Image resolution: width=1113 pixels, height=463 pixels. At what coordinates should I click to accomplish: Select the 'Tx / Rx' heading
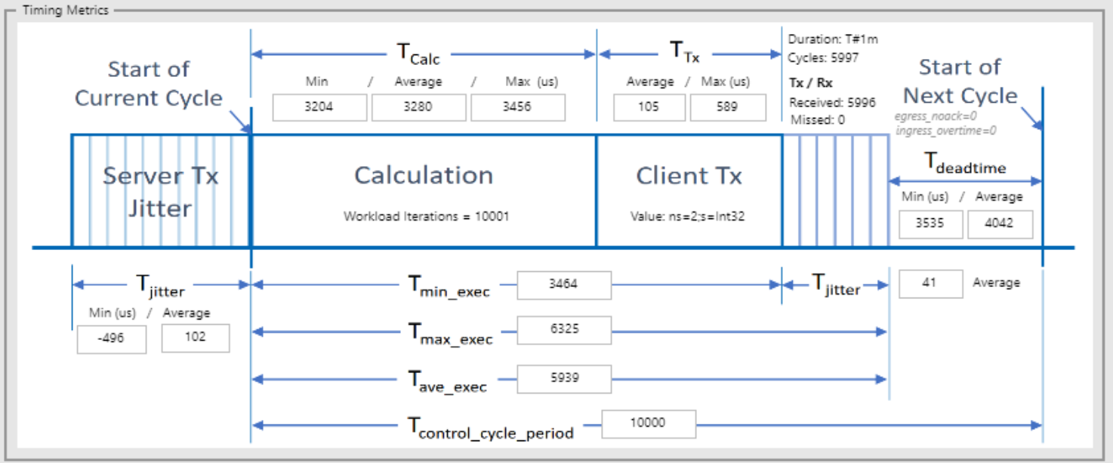coord(811,83)
